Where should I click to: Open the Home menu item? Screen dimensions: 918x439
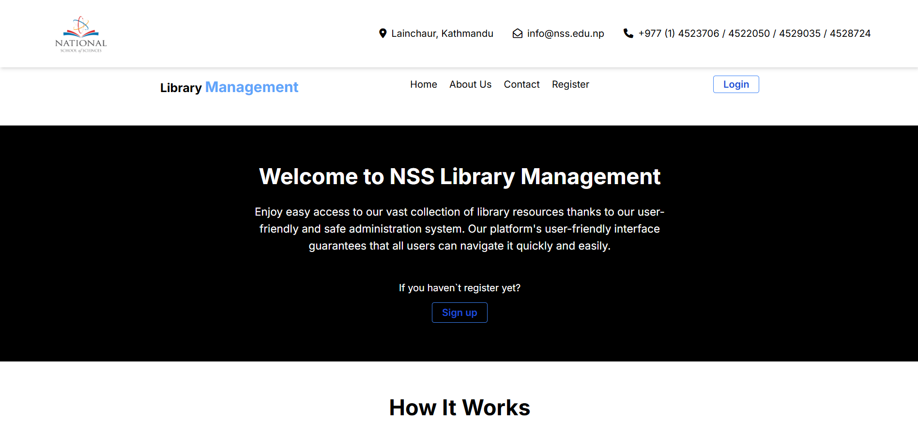pos(424,84)
